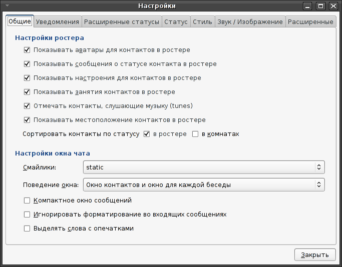Click the Смайлики: label

coord(40,167)
